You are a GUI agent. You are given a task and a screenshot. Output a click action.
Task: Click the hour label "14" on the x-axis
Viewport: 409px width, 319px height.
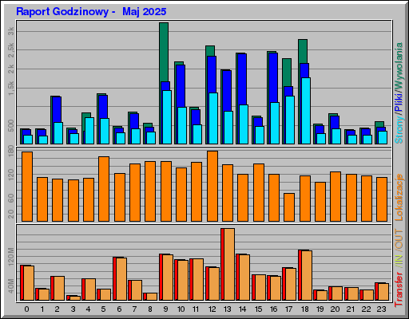coord(243,309)
